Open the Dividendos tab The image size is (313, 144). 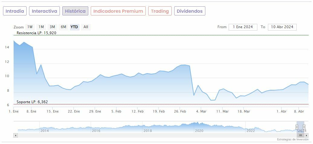click(190, 11)
